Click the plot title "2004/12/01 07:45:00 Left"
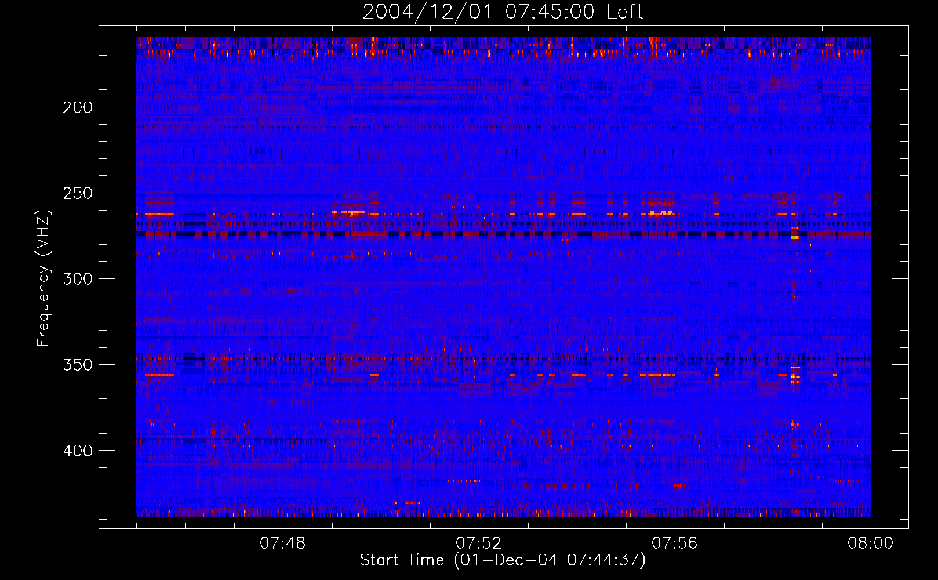The height and width of the screenshot is (580, 938). (503, 12)
